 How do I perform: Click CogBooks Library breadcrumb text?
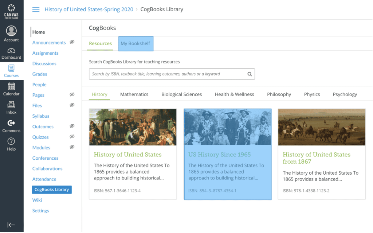point(162,9)
